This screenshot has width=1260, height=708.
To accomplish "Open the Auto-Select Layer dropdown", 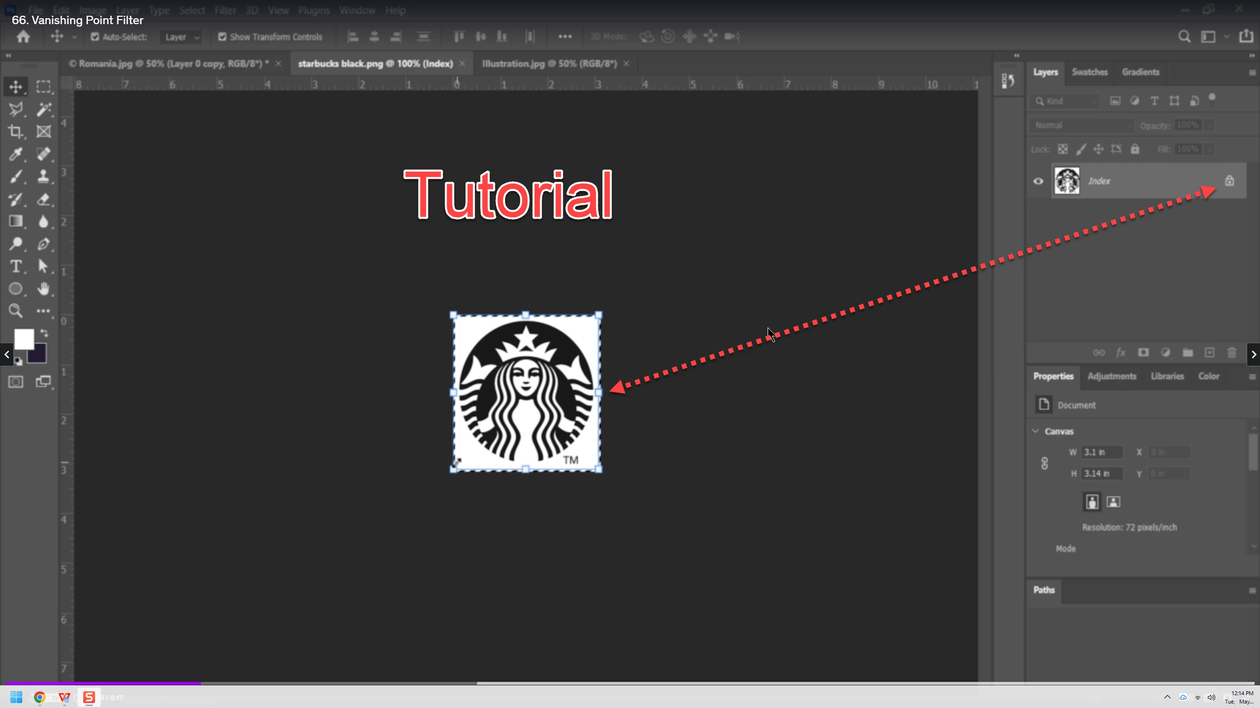I will coord(181,37).
